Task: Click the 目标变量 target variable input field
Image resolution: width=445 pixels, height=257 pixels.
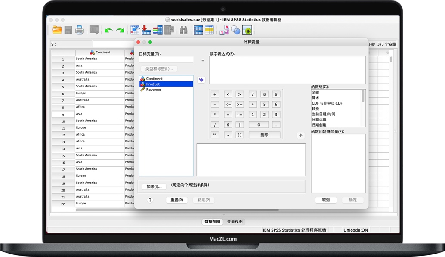Action: (166, 60)
